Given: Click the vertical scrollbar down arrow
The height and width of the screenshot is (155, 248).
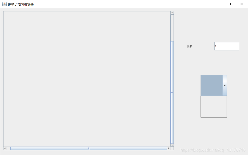Looking at the screenshot, I should [172, 145].
